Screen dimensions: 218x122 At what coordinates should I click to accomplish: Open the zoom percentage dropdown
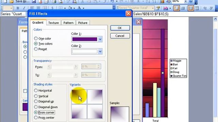(186, 1)
